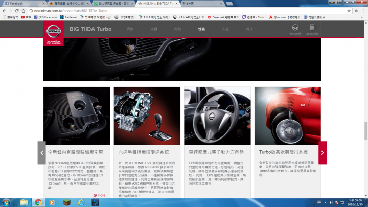Open the Battle.net bookmark
368x207 pixels.
[68, 17]
